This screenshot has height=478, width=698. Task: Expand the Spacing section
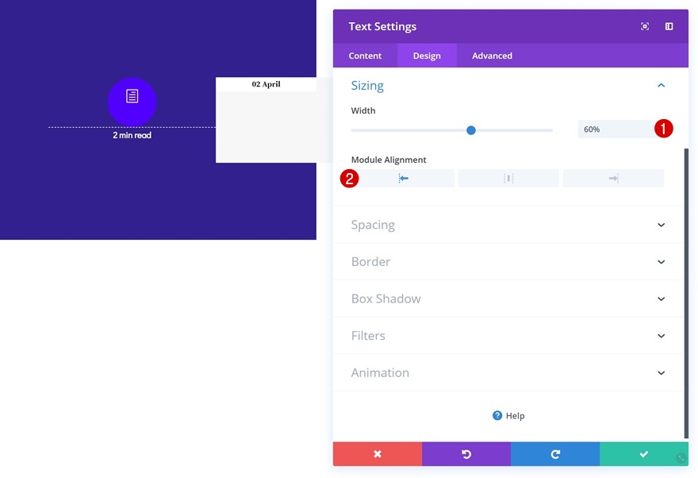508,225
